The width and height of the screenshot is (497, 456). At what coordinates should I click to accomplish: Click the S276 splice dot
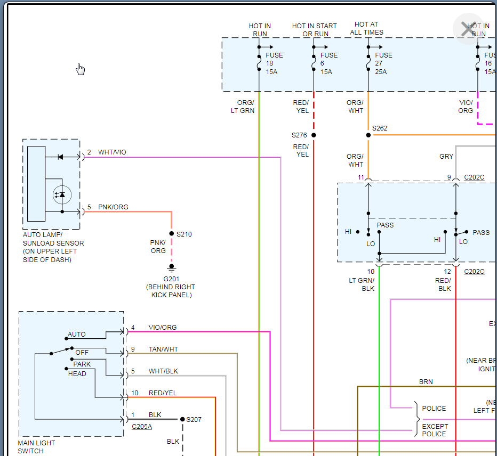[x=314, y=135]
